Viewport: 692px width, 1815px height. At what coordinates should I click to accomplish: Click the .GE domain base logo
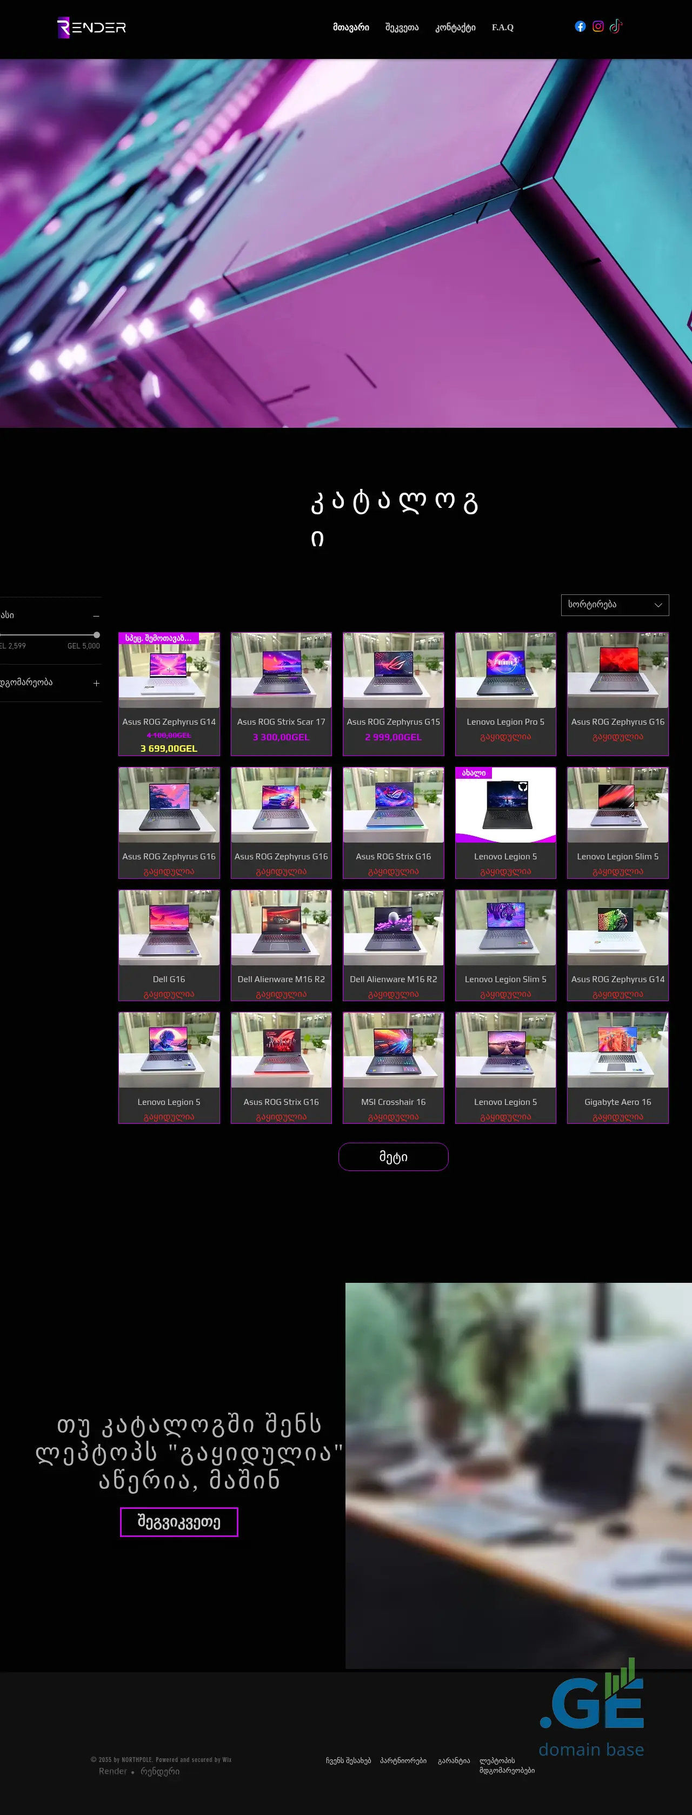(x=591, y=1708)
